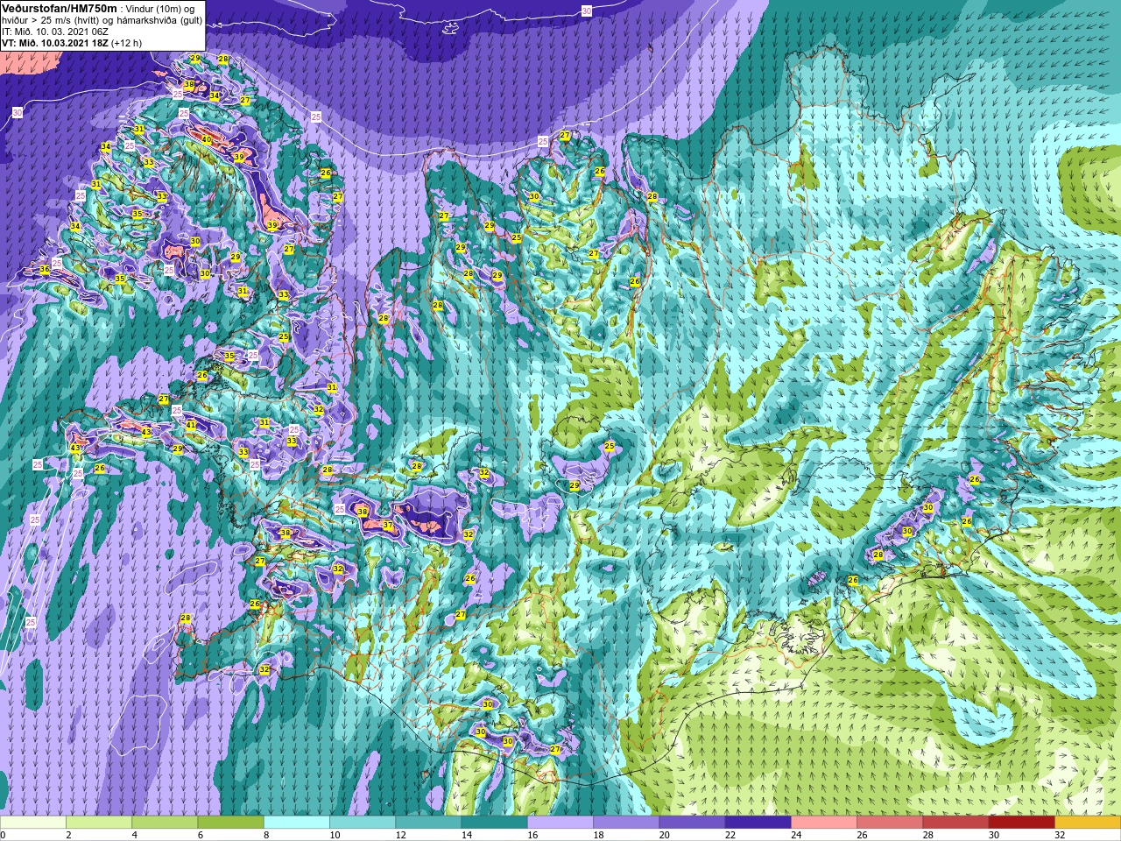This screenshot has height=841, width=1121.
Task: Click the yellow gust label '37' on the map
Action: [x=388, y=526]
